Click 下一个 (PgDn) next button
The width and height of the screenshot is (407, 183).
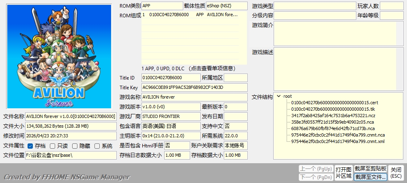tap(316, 177)
